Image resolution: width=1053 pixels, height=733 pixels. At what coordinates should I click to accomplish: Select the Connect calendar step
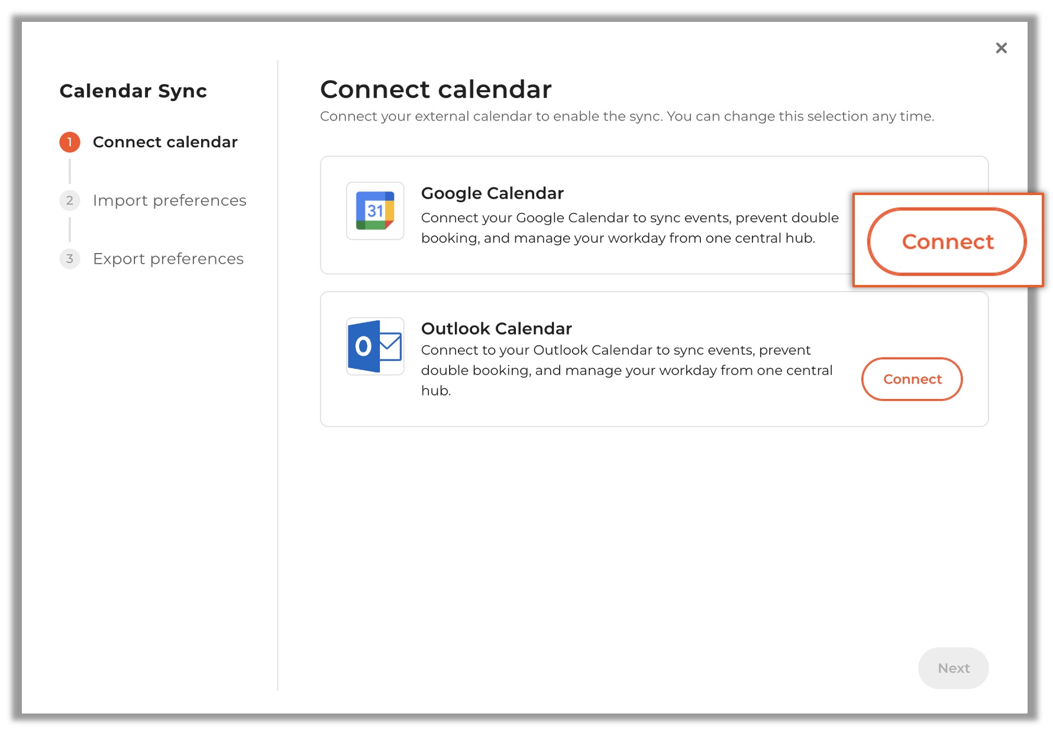point(164,142)
